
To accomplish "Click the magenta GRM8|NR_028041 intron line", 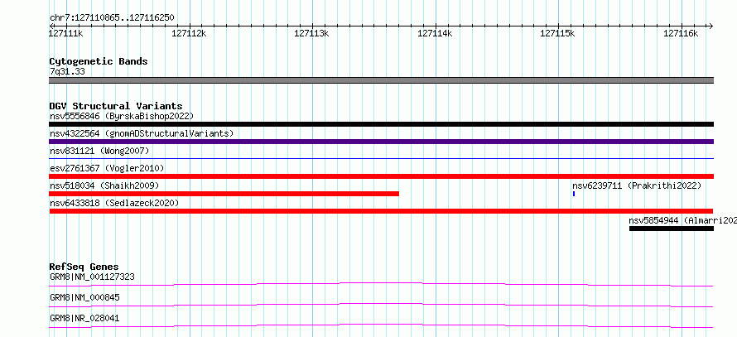I will tap(381, 325).
